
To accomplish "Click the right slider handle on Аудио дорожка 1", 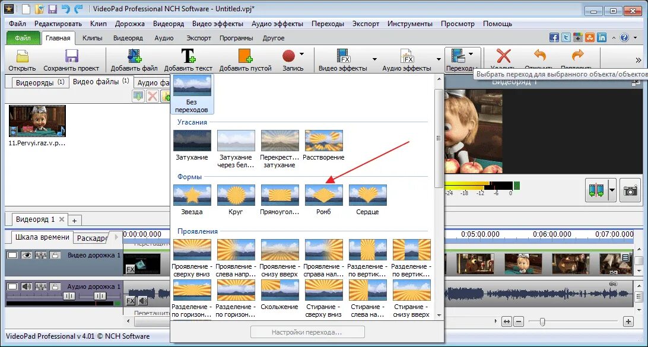I will (x=100, y=296).
